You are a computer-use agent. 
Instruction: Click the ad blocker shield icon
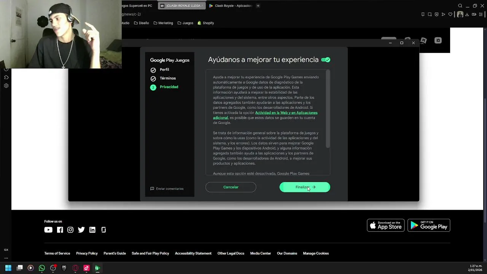(x=436, y=14)
